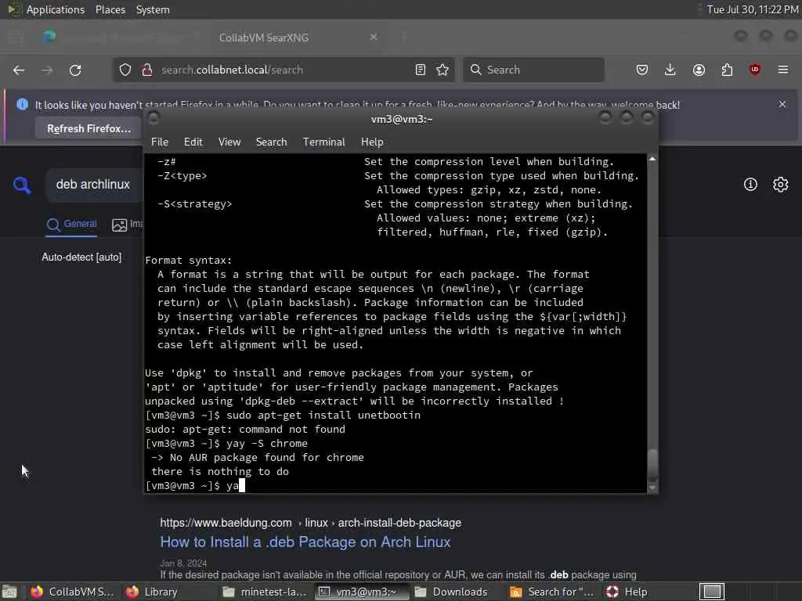Open terminal File menu

(x=160, y=142)
